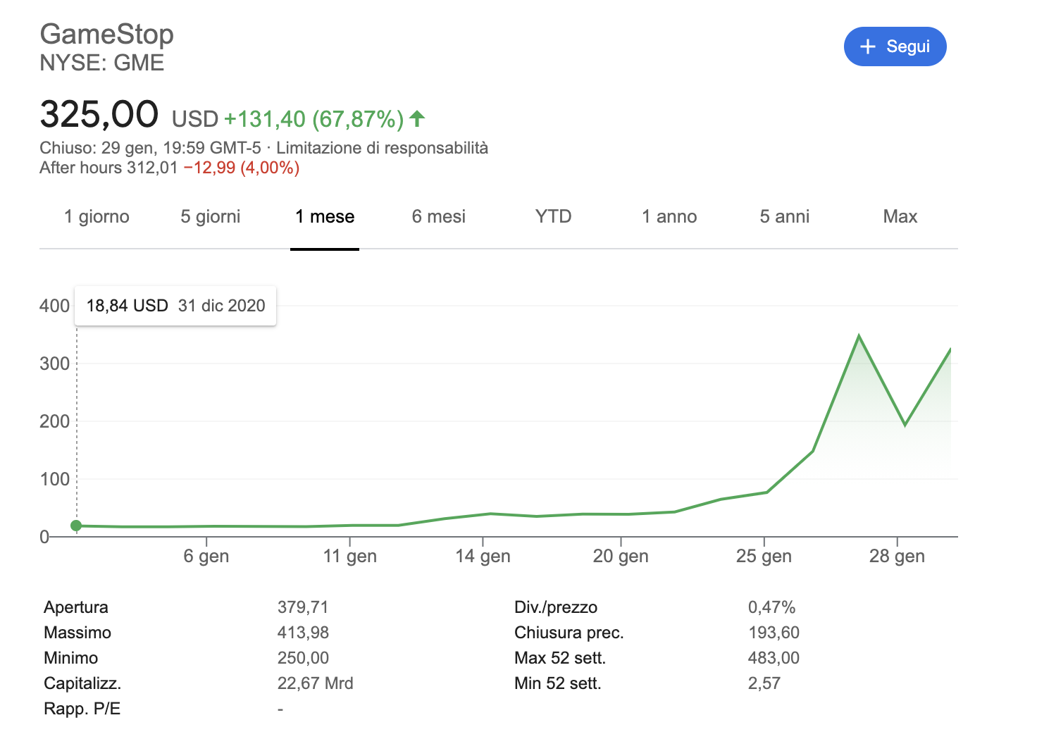Click the Max 52 sett. value 483,00
Image resolution: width=1037 pixels, height=751 pixels.
pyautogui.click(x=774, y=658)
